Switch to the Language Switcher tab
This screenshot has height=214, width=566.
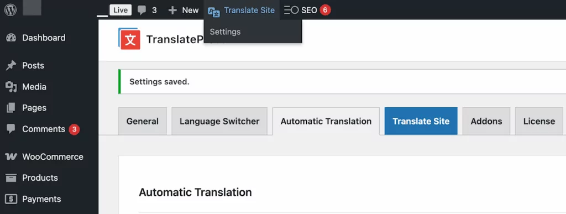pyautogui.click(x=219, y=121)
